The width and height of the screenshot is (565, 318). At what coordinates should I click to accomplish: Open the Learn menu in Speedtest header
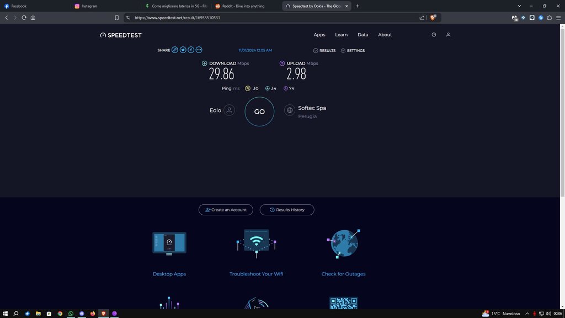(x=341, y=35)
